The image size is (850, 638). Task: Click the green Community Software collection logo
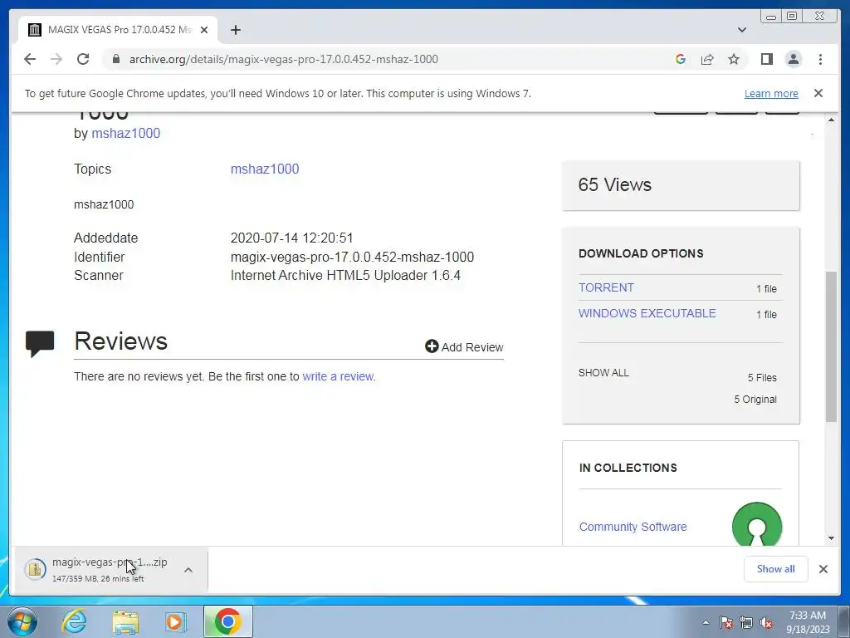(x=757, y=524)
